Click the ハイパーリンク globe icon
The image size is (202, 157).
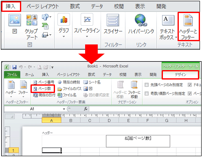(x=141, y=20)
